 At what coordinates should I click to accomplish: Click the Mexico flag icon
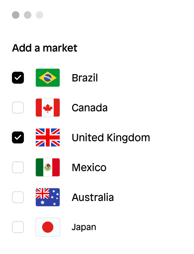click(48, 167)
